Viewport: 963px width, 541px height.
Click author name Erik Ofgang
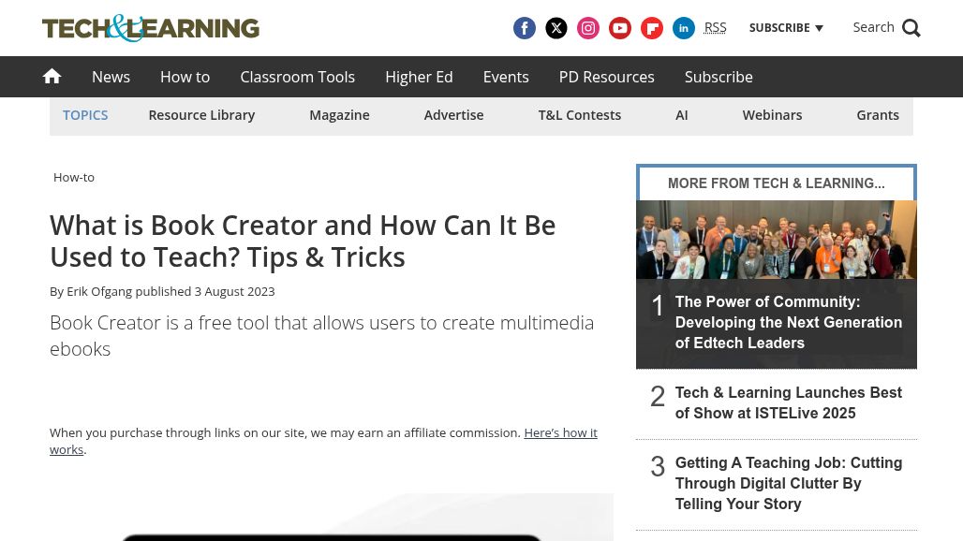click(99, 291)
